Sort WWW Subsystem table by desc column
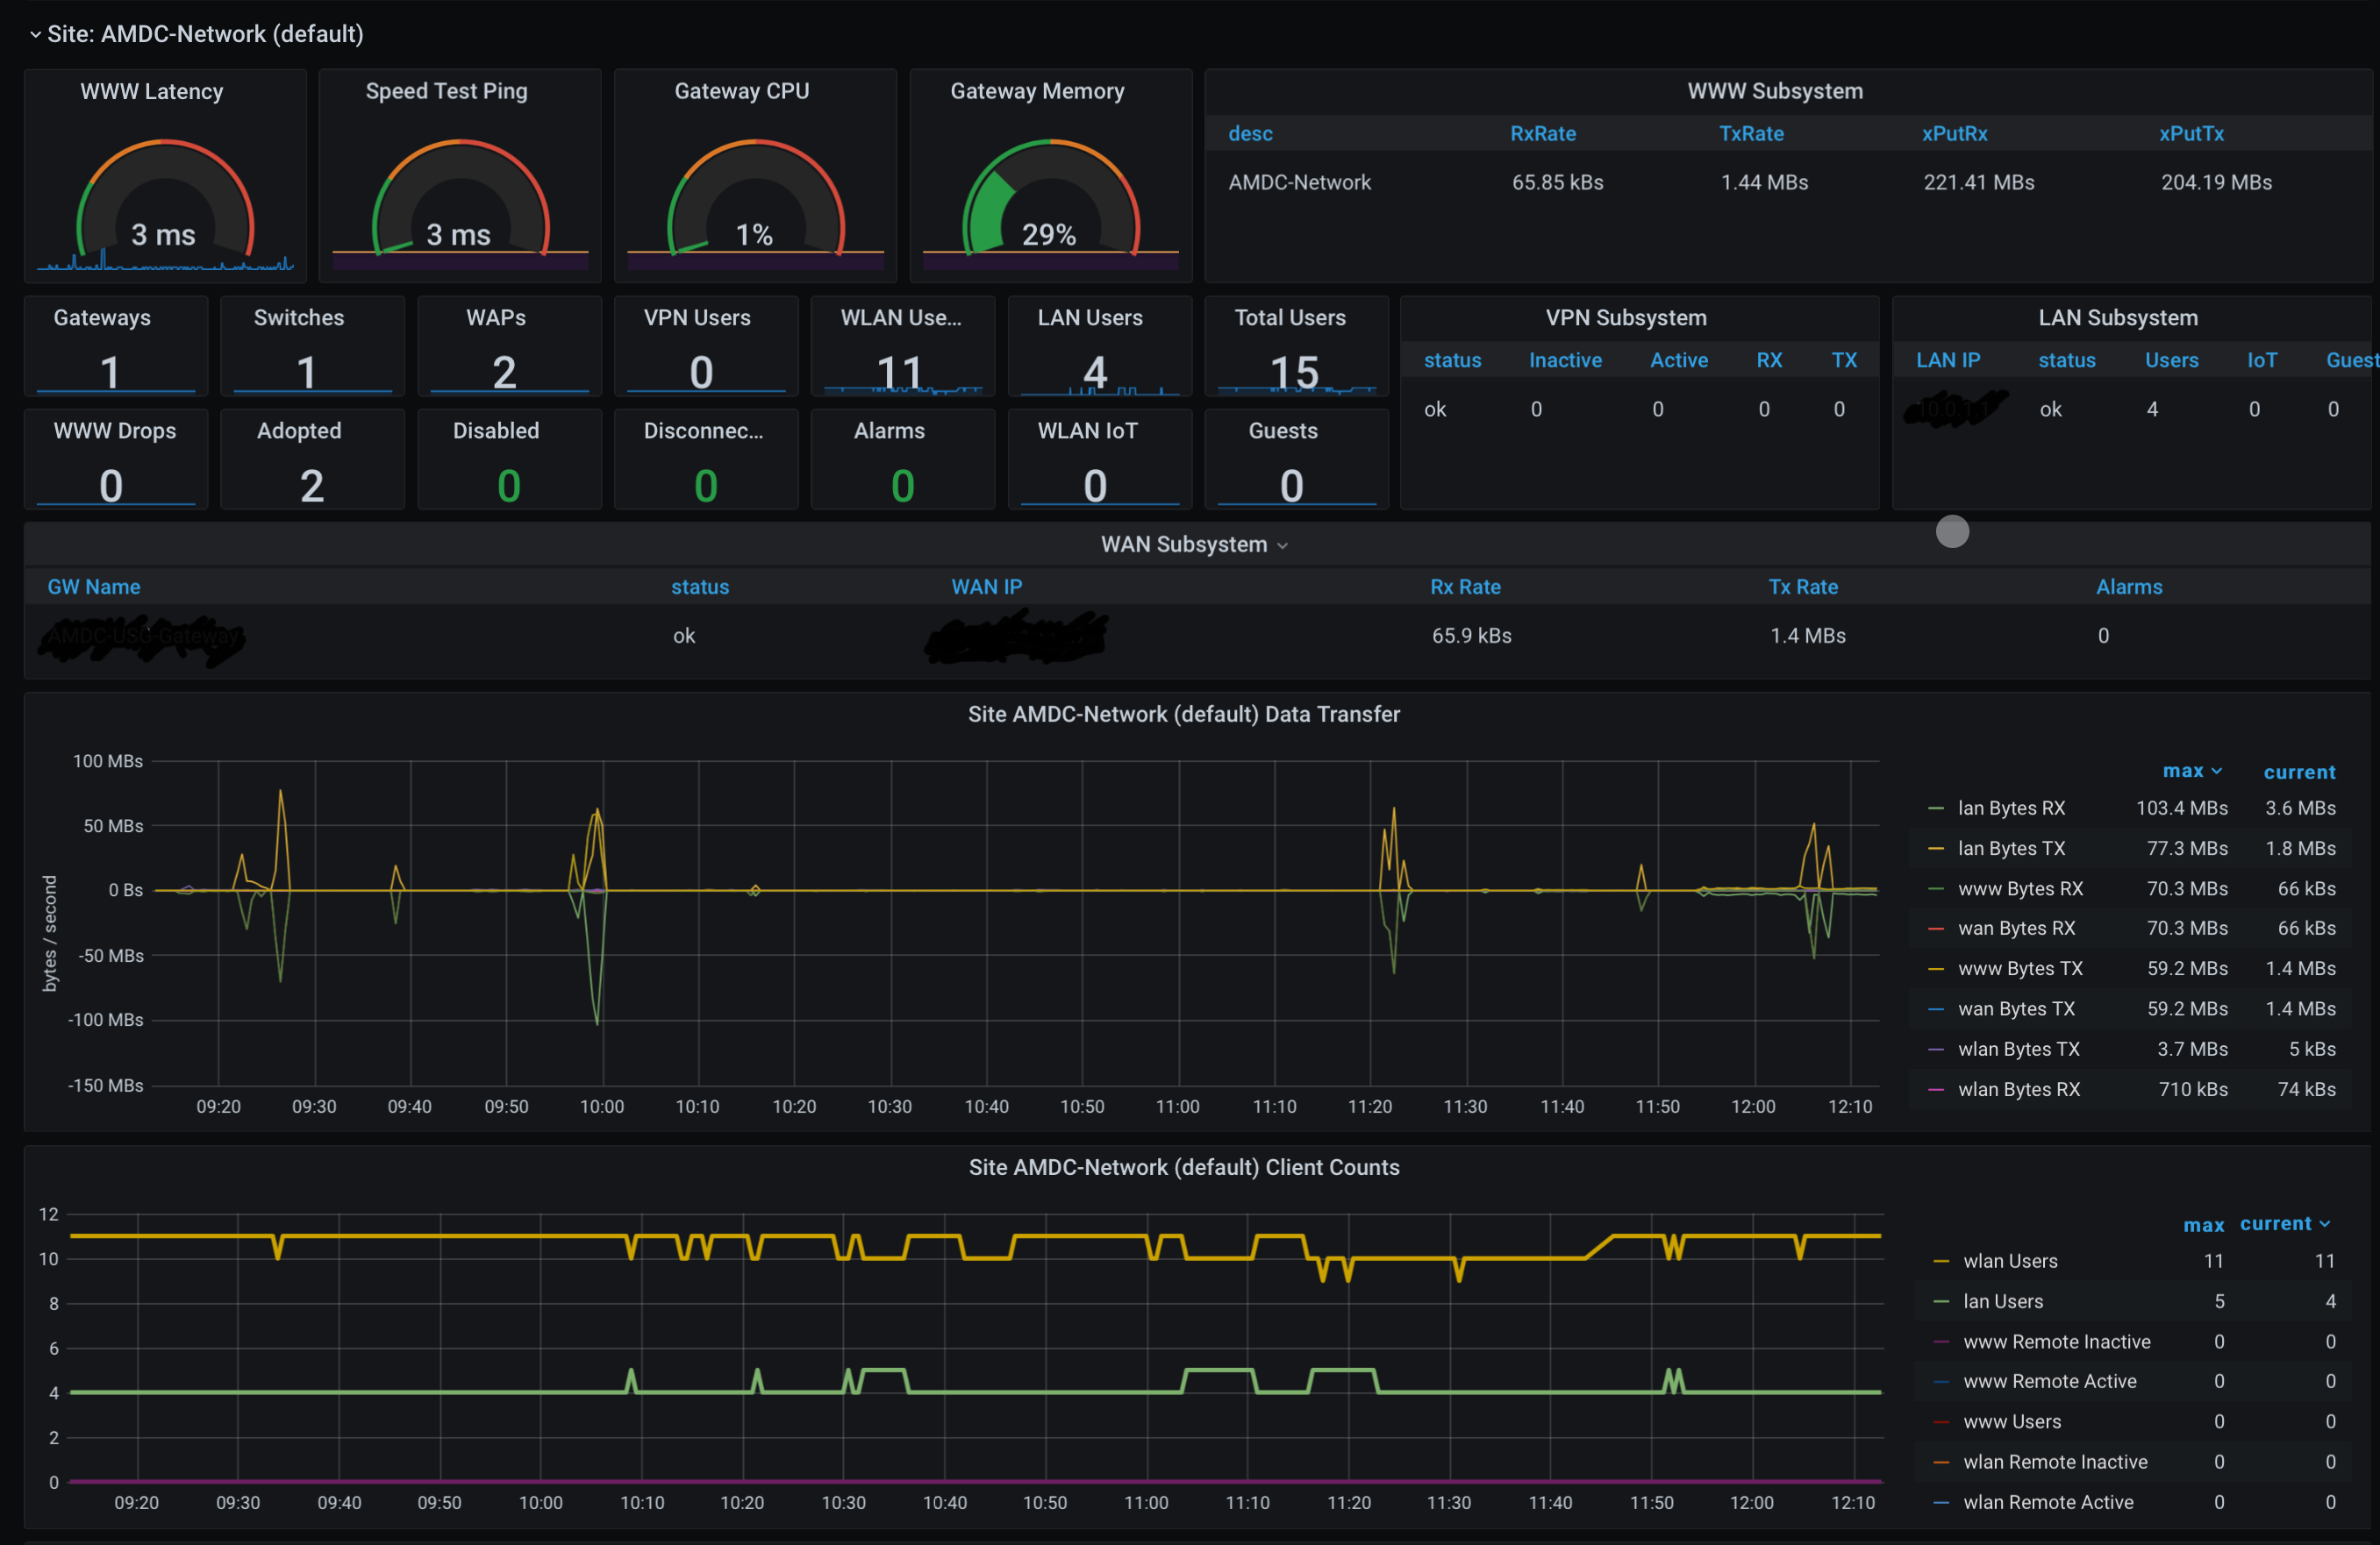The height and width of the screenshot is (1545, 2380). click(x=1250, y=133)
